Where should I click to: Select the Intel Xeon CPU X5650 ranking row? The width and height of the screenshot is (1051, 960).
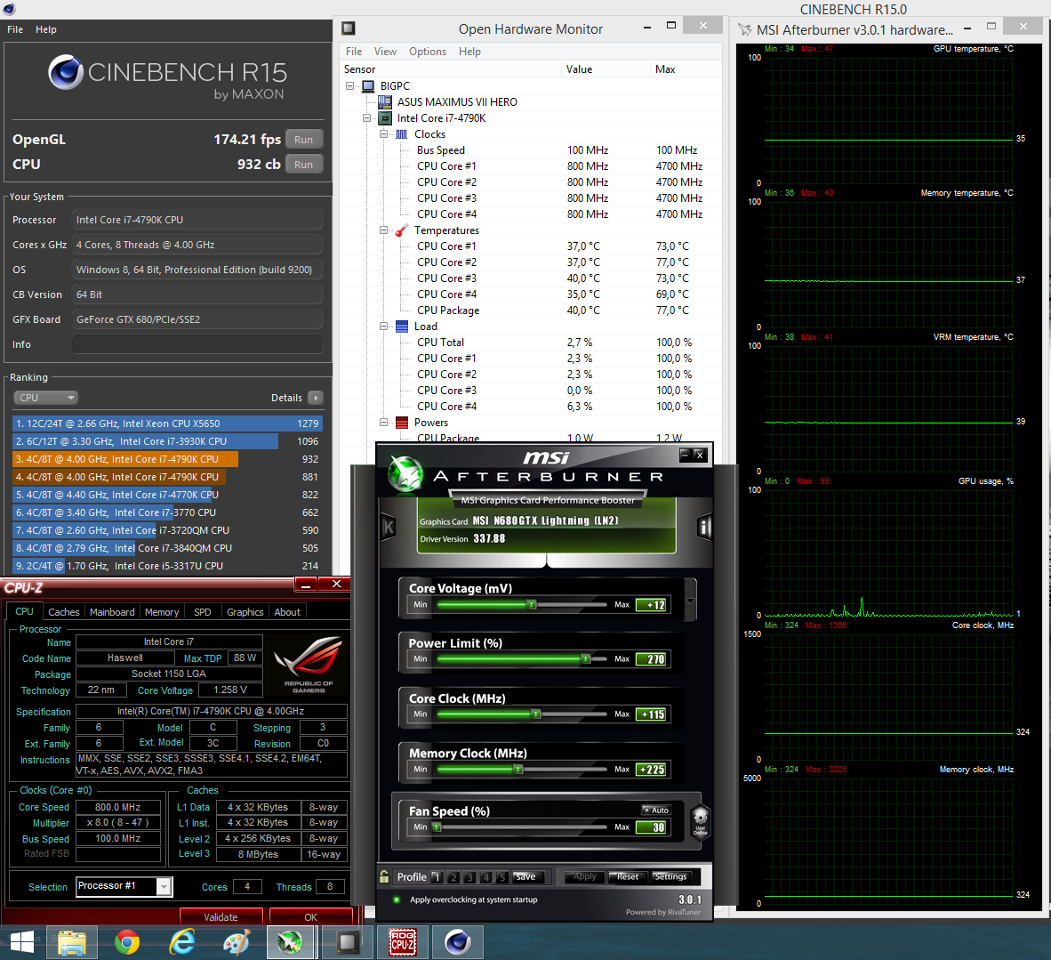pos(167,424)
